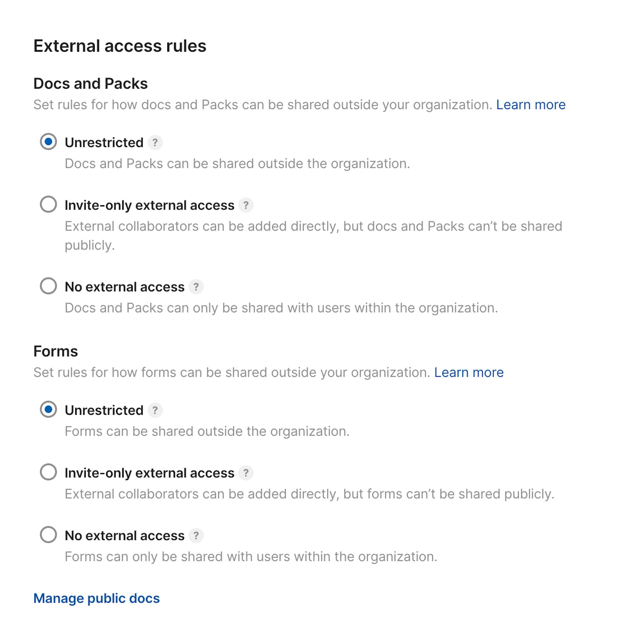Show help for Docs No external access
Image resolution: width=623 pixels, height=620 pixels.
[196, 286]
